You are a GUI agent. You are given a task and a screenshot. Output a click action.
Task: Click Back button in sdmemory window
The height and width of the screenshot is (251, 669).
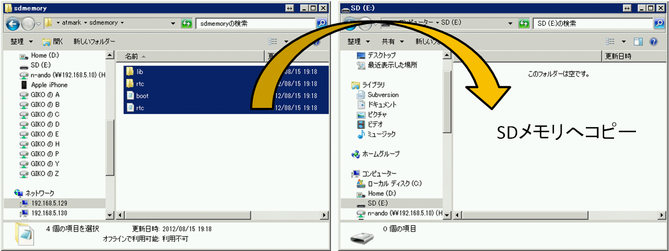click(13, 24)
